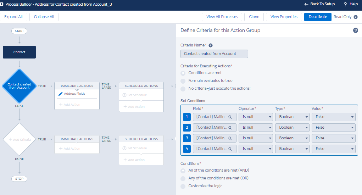Select 'Formula evaluates to true' radio option
Viewport: 362px width, 195px height.
coord(183,81)
